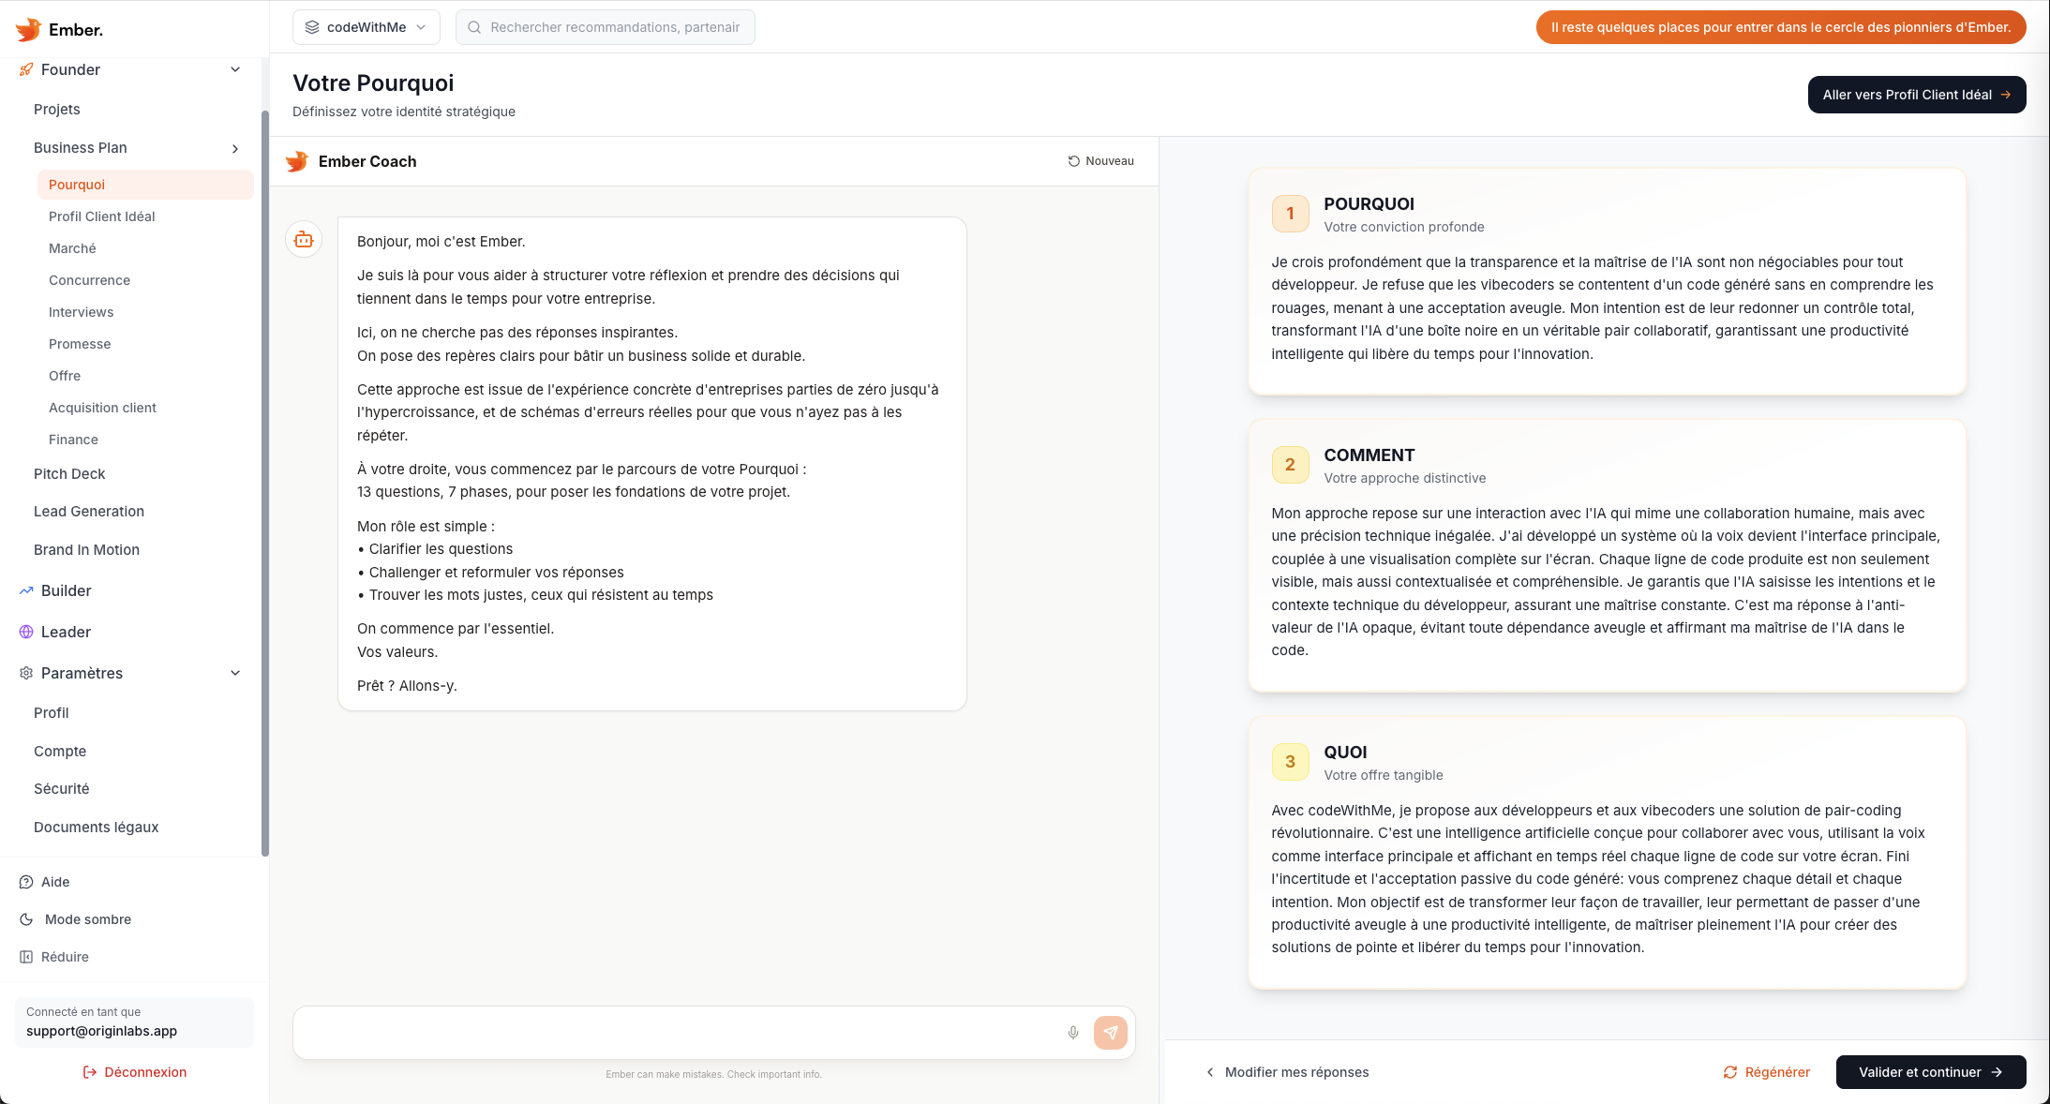Screen dimensions: 2050x1104
Task: Expand the Business Plan chevron
Action: coord(234,148)
